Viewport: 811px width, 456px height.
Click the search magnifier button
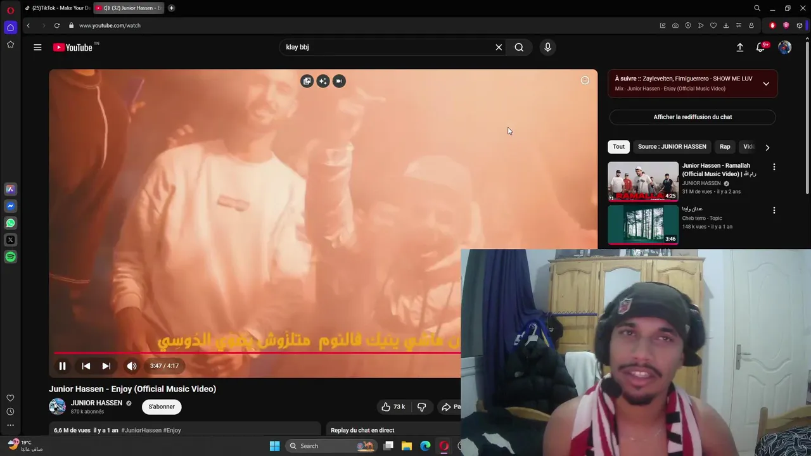pos(519,47)
